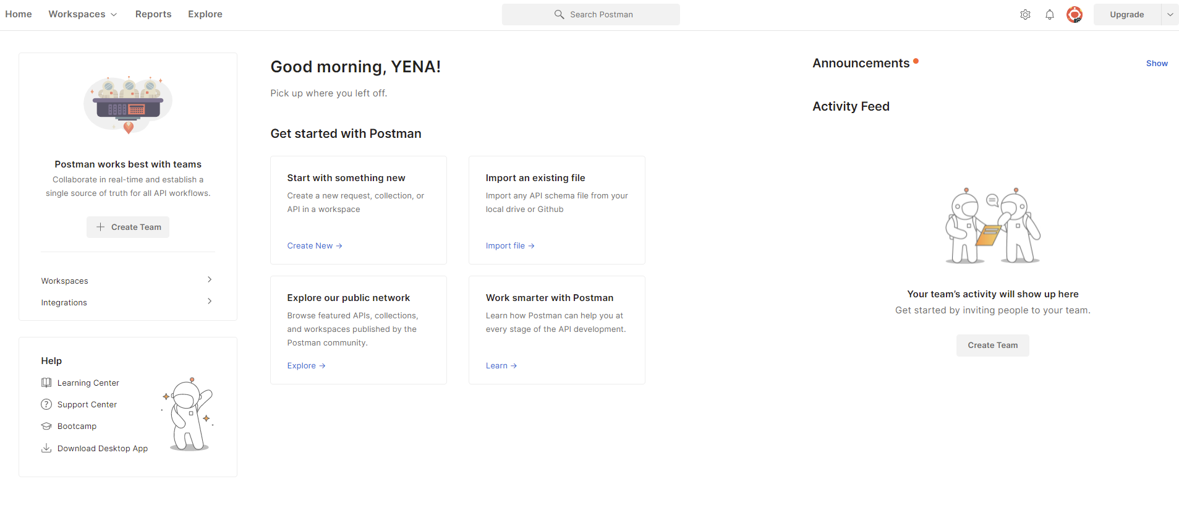The image size is (1179, 526).
Task: Click the Announcements heading
Action: coord(861,63)
